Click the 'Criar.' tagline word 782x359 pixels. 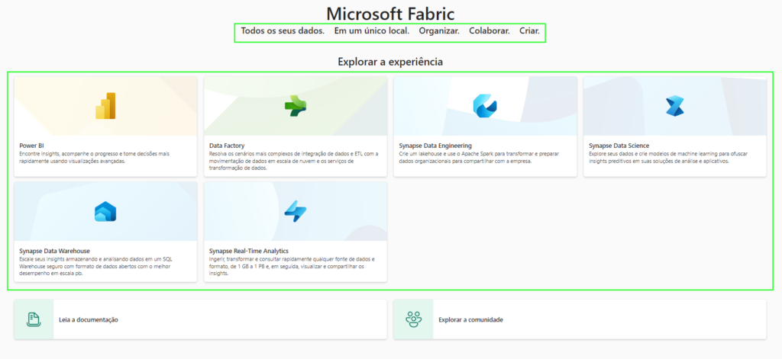(x=530, y=31)
